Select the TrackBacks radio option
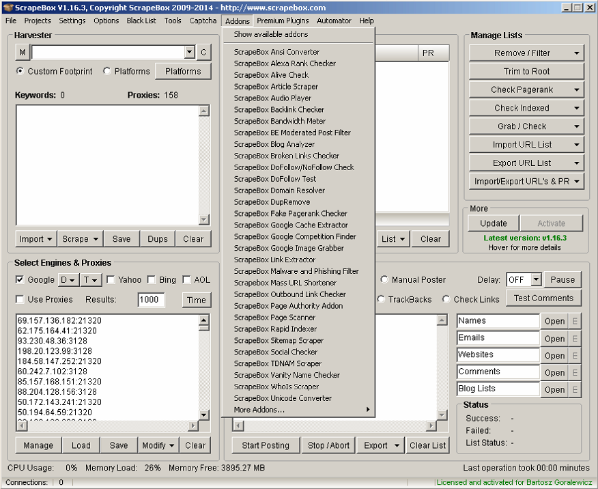This screenshot has height=489, width=598. (x=381, y=299)
